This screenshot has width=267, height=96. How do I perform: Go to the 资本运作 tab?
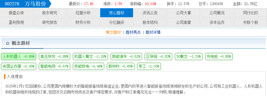point(217,22)
